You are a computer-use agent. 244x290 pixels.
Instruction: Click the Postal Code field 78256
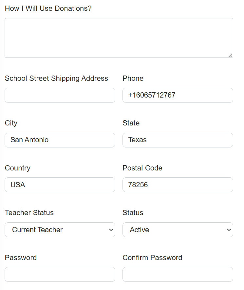(x=178, y=185)
